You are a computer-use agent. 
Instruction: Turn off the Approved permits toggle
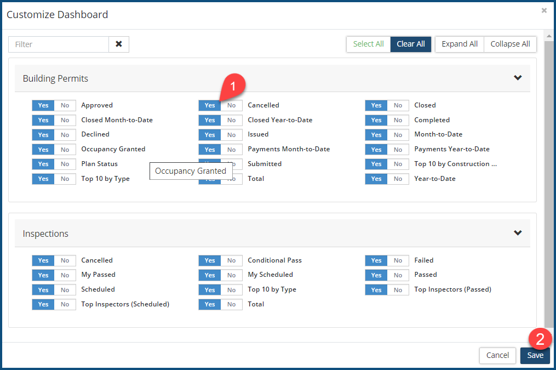pos(65,106)
